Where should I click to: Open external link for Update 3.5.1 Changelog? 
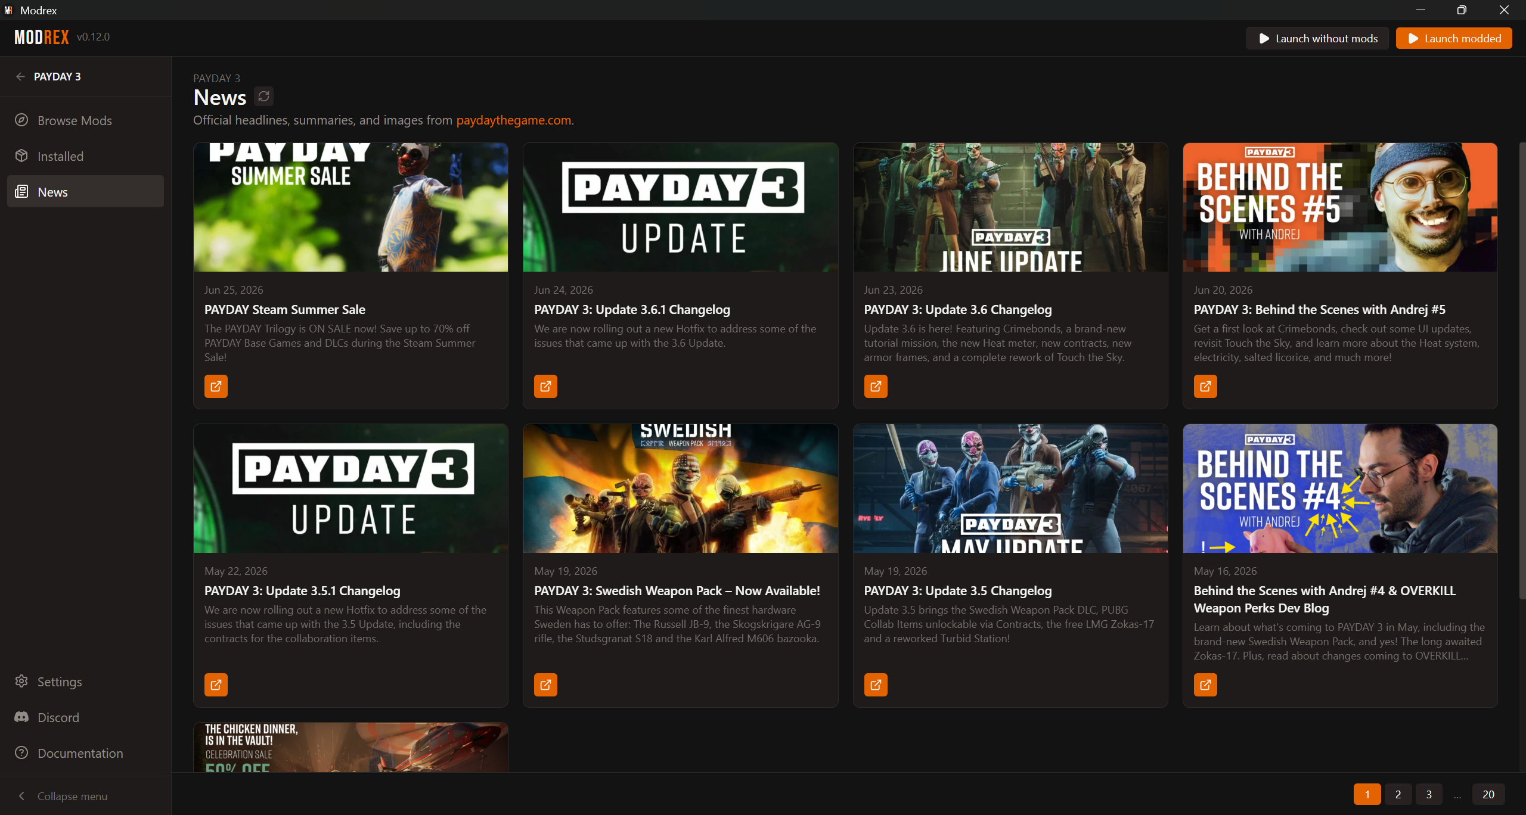click(x=216, y=685)
